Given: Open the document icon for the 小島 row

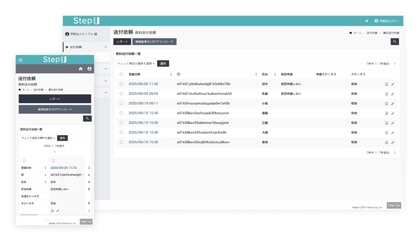Looking at the screenshot, I should [x=386, y=104].
